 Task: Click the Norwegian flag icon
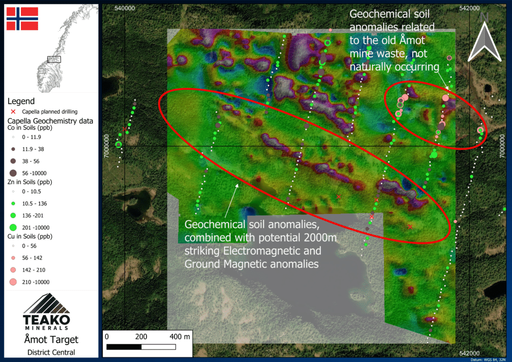(22, 18)
